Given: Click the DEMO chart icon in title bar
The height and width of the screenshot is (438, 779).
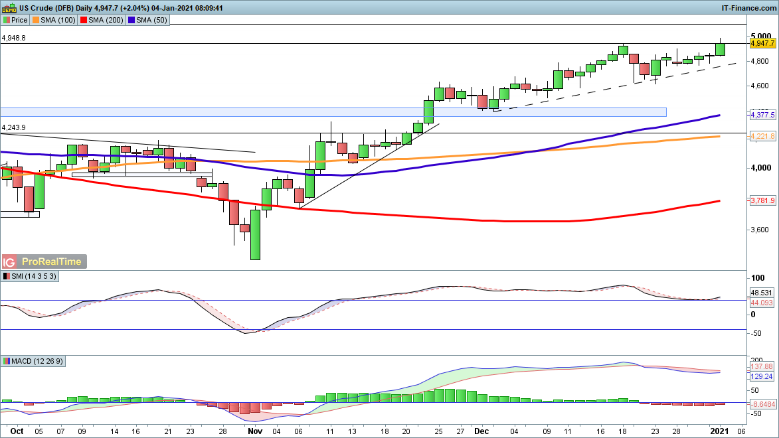Looking at the screenshot, I should pos(9,8).
